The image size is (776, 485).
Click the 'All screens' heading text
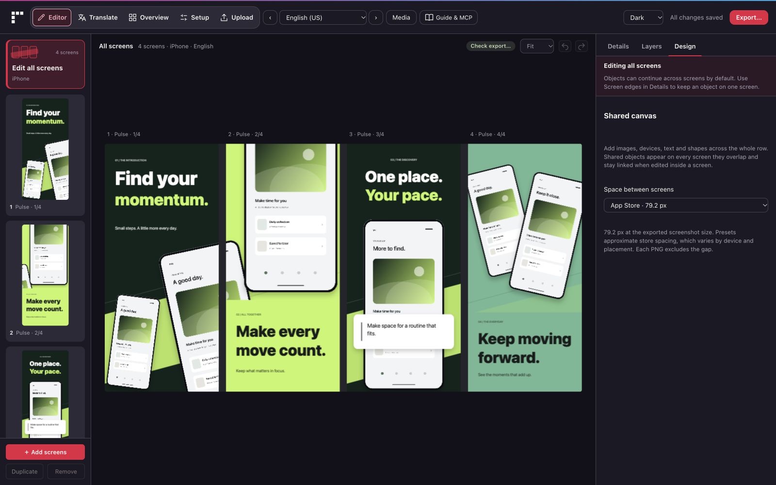tap(116, 46)
